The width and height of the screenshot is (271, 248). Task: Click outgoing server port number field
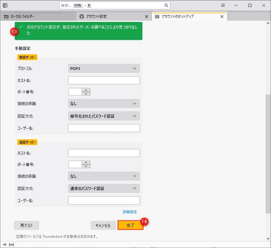(75, 165)
